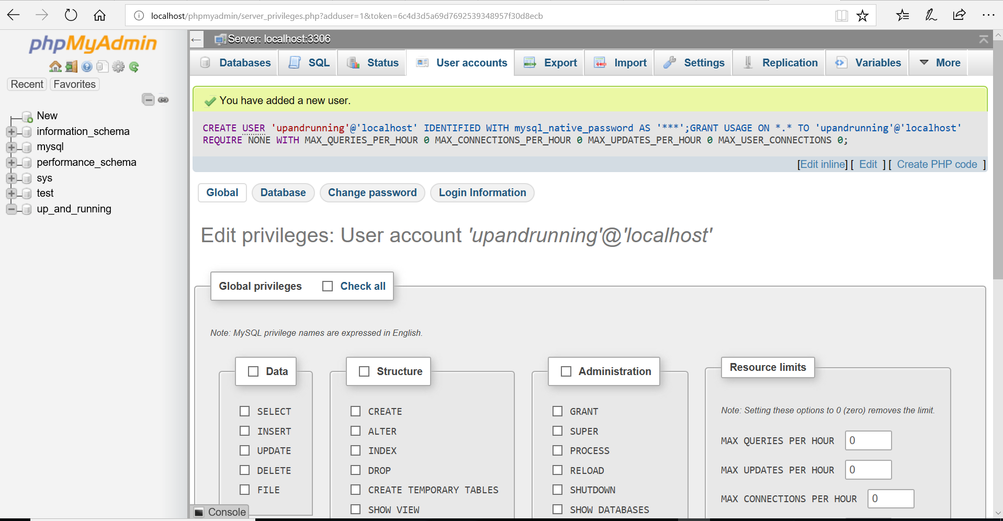1003x521 pixels.
Task: Click the Login Information sub-tab
Action: click(482, 192)
